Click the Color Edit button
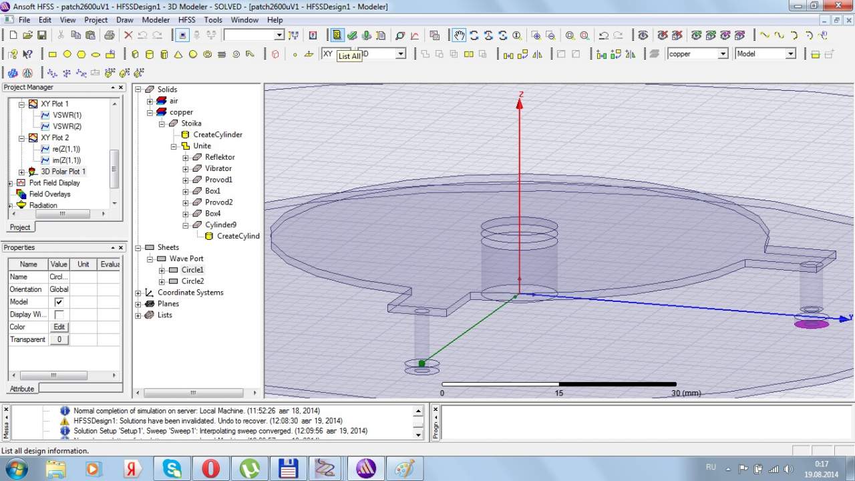Image resolution: width=855 pixels, height=481 pixels. click(59, 327)
